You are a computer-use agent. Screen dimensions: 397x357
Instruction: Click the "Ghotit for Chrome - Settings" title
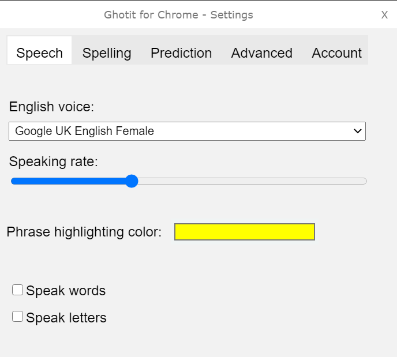point(178,15)
